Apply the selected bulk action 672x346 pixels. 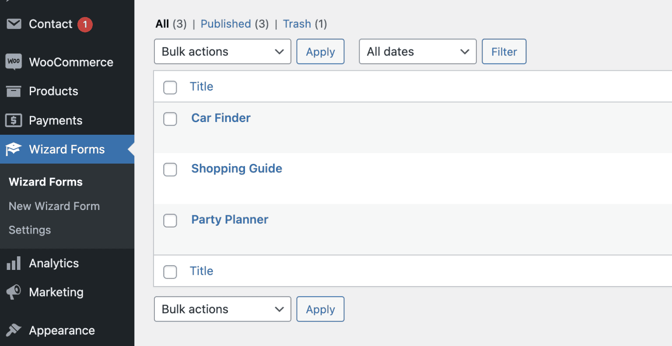pyautogui.click(x=320, y=51)
